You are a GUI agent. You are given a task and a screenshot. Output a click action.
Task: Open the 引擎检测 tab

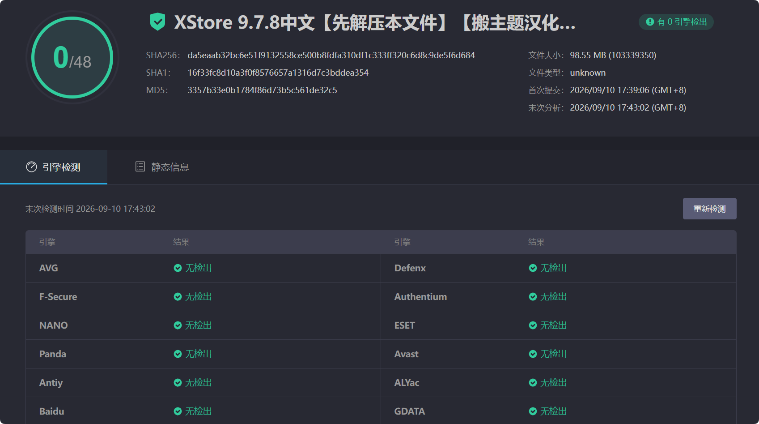point(54,167)
